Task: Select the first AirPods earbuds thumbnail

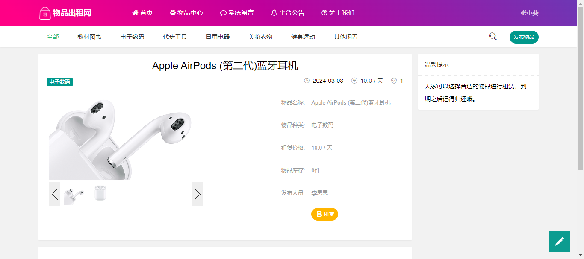Action: [74, 196]
